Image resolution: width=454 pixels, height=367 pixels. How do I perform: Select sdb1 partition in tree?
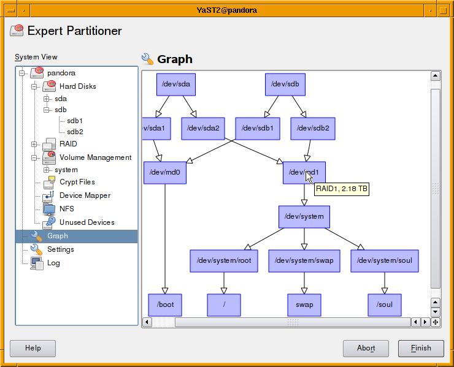(x=75, y=121)
